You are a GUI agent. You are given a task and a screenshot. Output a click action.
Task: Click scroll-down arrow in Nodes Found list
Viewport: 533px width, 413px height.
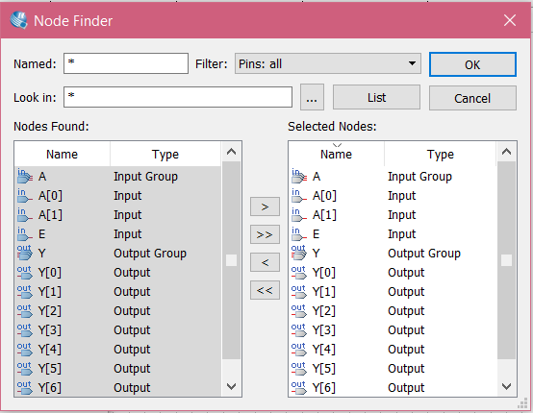pyautogui.click(x=232, y=386)
